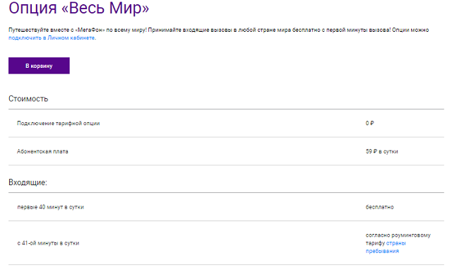Click the «В корзину» button
This screenshot has width=452, height=270.
(39, 66)
